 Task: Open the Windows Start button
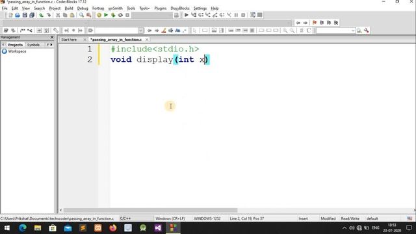click(7, 228)
